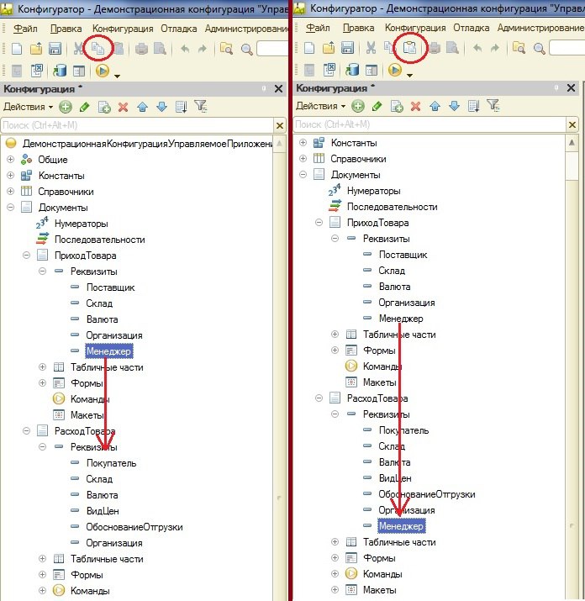Screen dimensions: 585x601
Task: Click green Add button in left Configuration panel
Action: tap(66, 107)
